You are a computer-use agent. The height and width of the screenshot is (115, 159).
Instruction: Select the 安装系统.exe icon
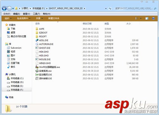click(37, 71)
